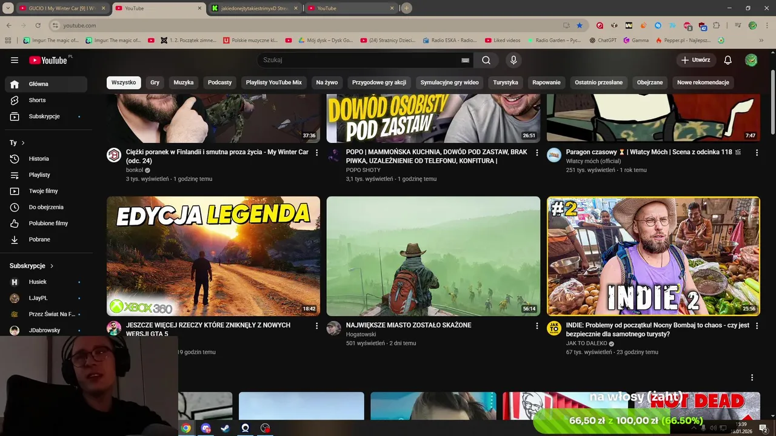Go to Główna home in sidebar
The height and width of the screenshot is (436, 776).
point(46,84)
